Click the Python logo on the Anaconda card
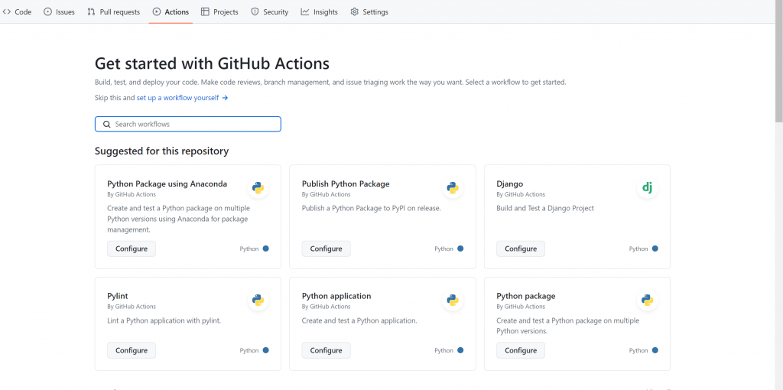This screenshot has height=390, width=783. [x=258, y=188]
